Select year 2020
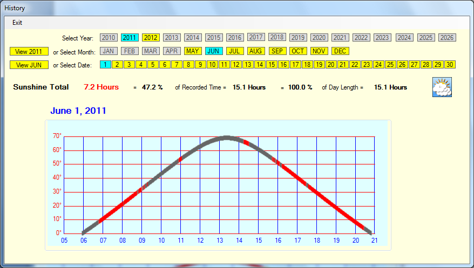 click(319, 37)
